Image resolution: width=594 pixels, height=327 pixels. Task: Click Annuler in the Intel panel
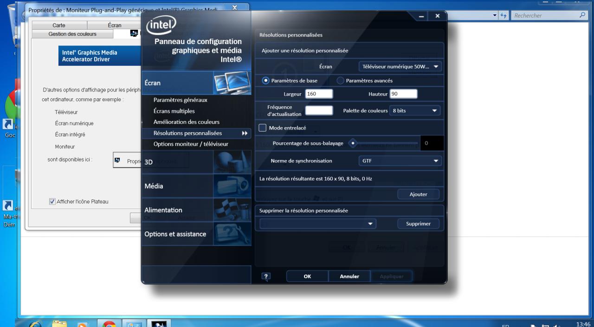coord(349,276)
